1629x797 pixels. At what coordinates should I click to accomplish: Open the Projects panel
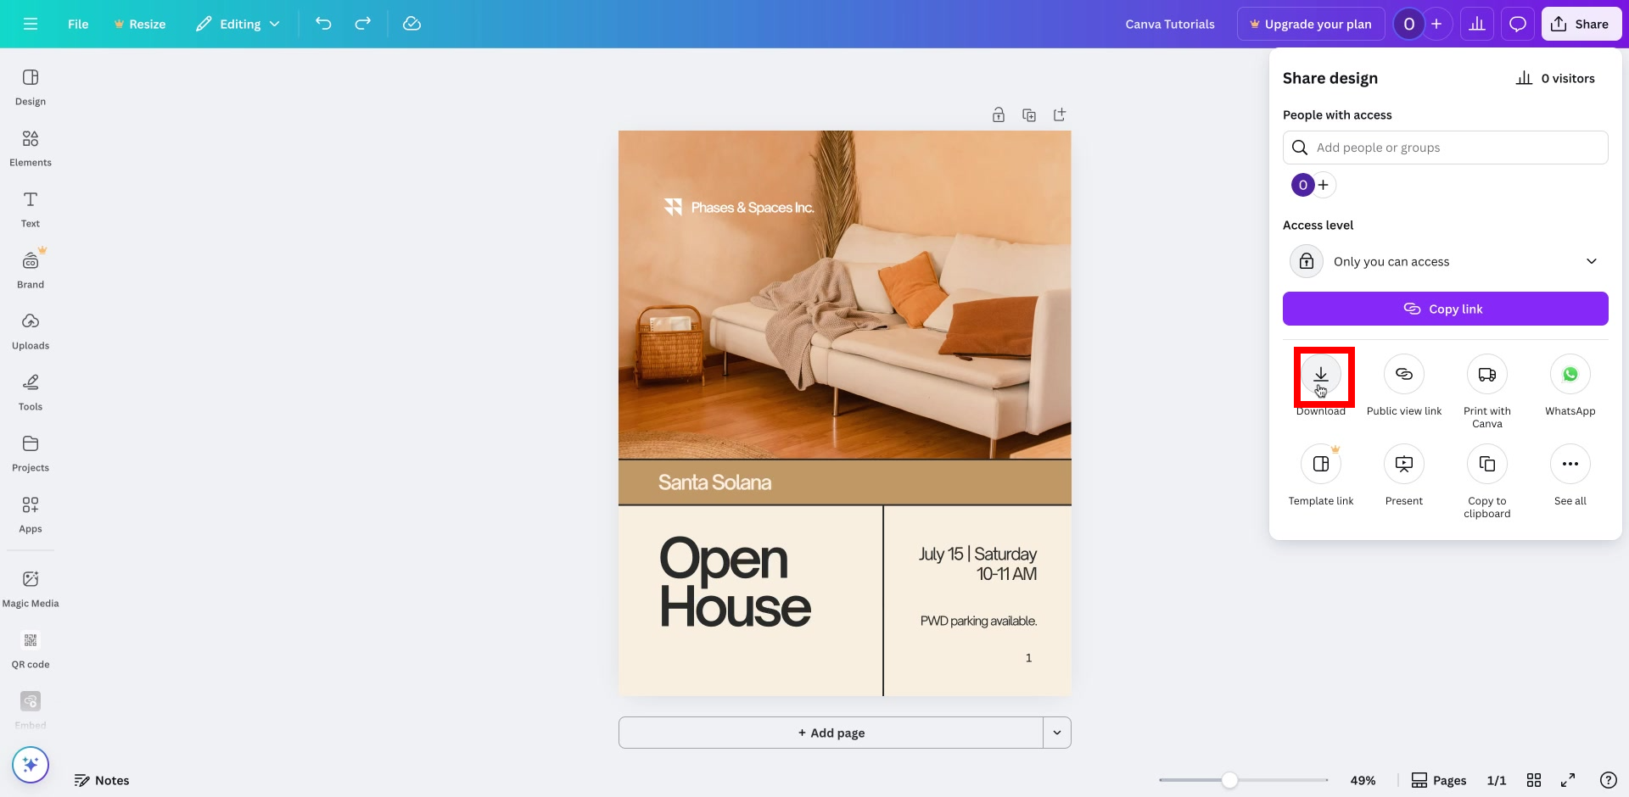pos(30,452)
